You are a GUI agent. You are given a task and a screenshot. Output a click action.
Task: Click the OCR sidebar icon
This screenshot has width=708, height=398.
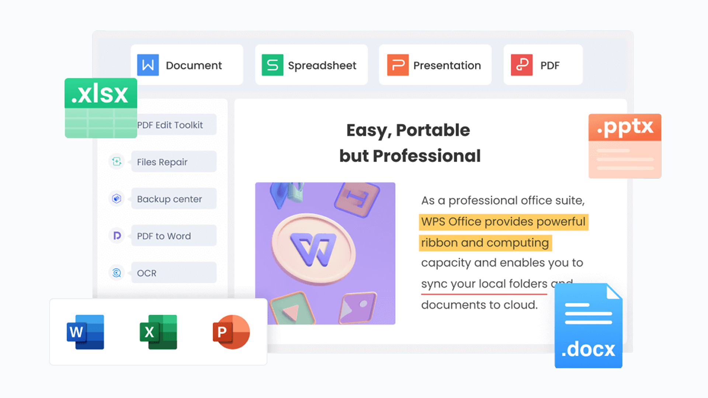117,273
